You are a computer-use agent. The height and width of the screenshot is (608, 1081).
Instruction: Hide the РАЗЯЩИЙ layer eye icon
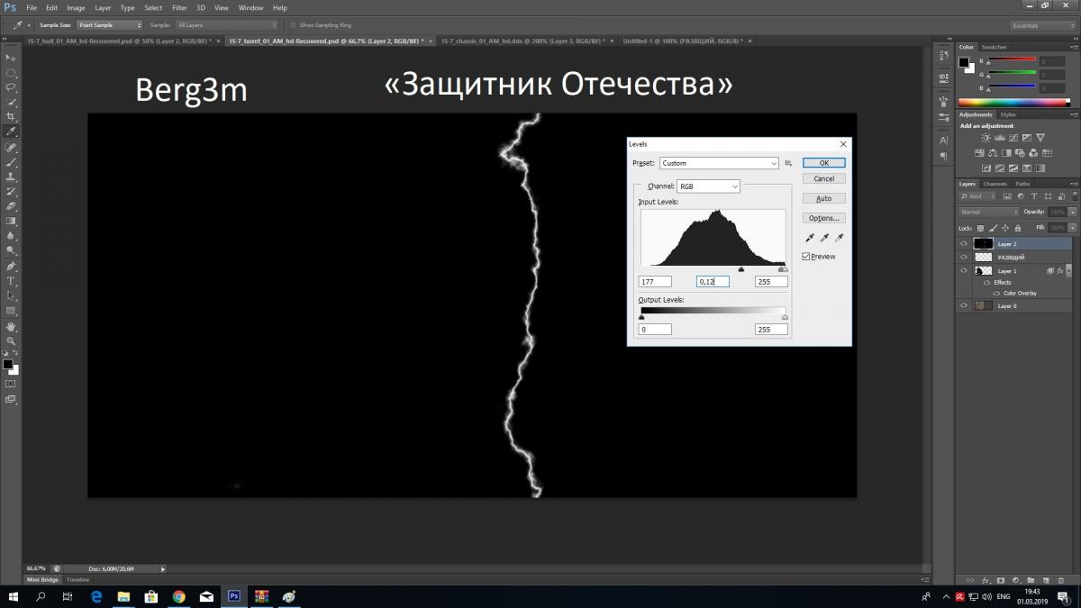pos(964,258)
